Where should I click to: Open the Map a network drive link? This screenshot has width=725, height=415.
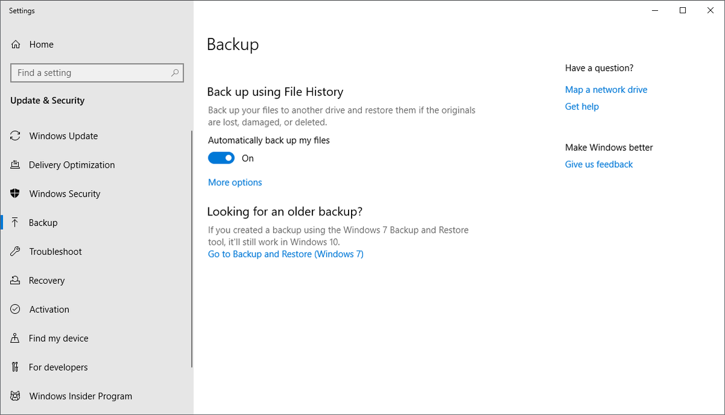point(605,89)
